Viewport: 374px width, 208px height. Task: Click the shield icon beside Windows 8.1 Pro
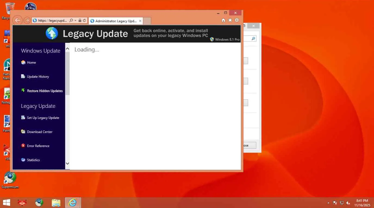pyautogui.click(x=212, y=39)
